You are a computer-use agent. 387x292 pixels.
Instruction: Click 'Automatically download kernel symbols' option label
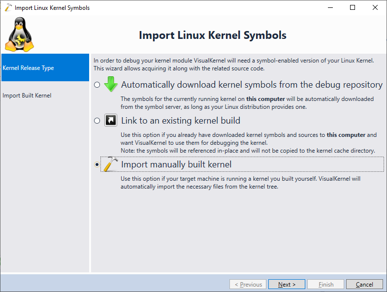252,85
